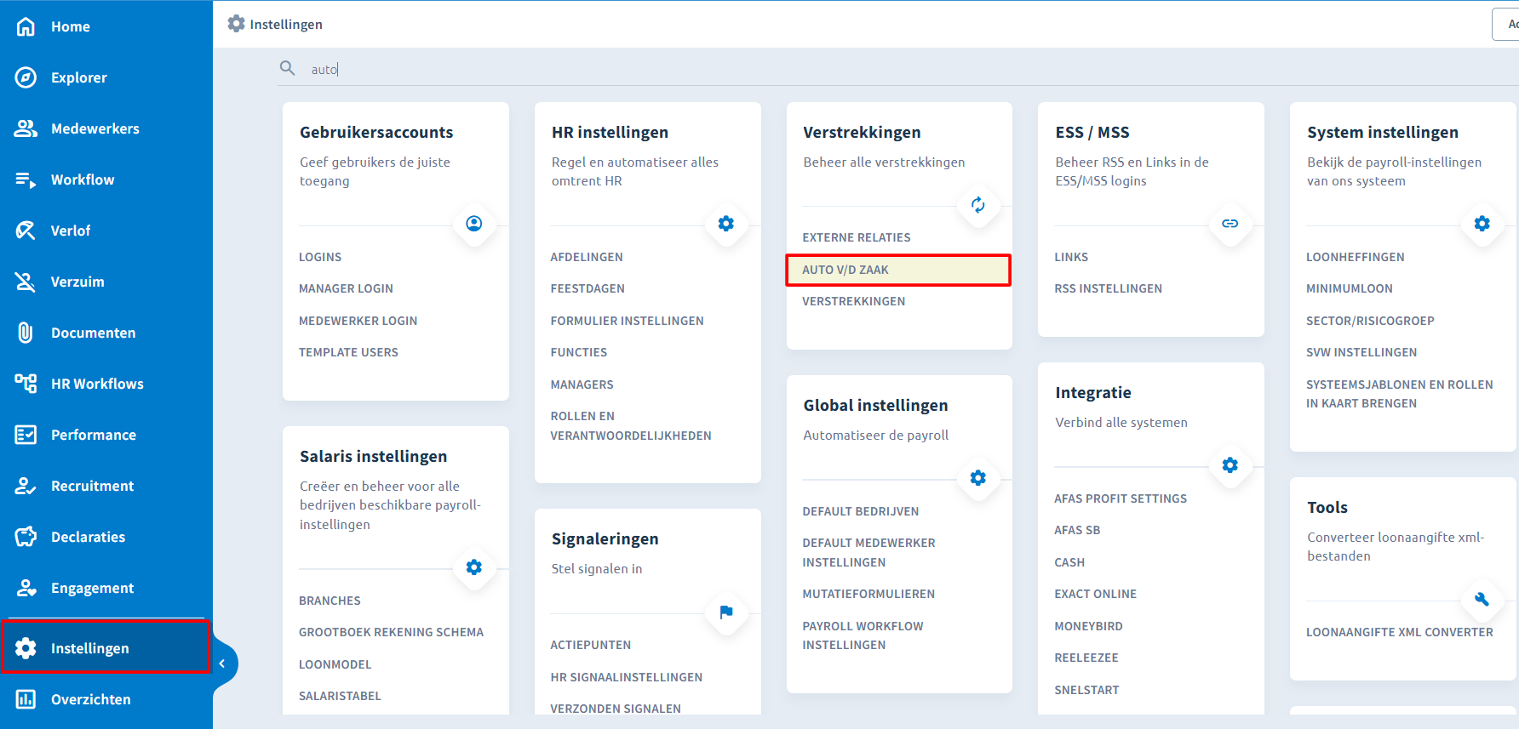This screenshot has width=1519, height=729.
Task: Select SNELSTART integration link
Action: pyautogui.click(x=1086, y=690)
